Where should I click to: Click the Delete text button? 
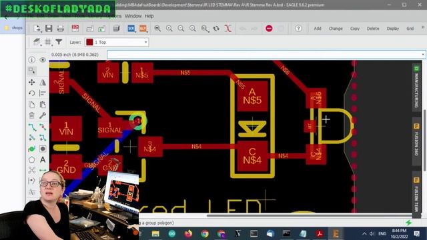pos(373,28)
